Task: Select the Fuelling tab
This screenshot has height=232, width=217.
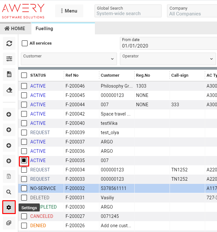Action: [44, 29]
